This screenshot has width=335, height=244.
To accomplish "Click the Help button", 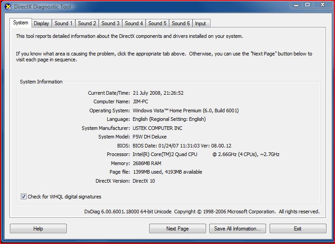I will coord(38,228).
